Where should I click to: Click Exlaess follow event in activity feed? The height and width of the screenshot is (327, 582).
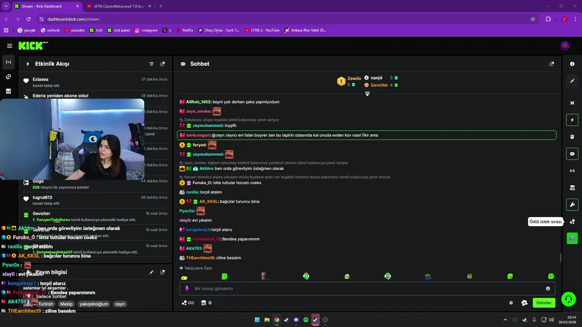point(95,82)
